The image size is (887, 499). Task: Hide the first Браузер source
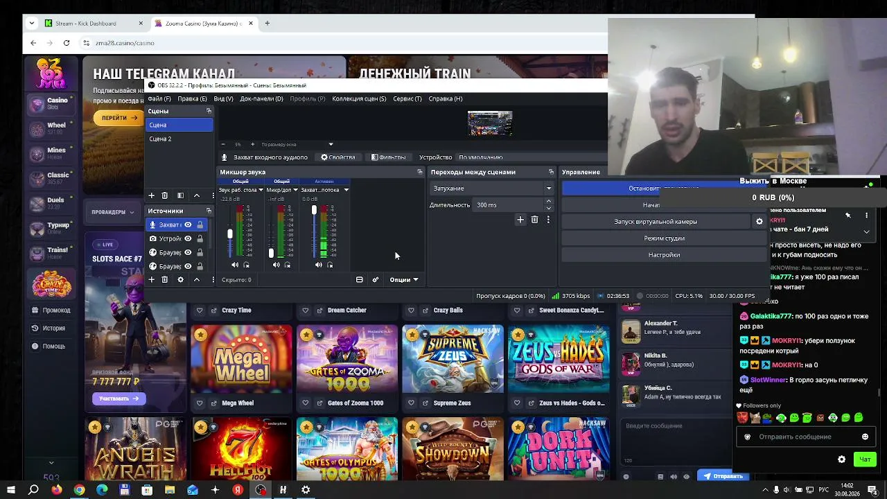pyautogui.click(x=188, y=252)
